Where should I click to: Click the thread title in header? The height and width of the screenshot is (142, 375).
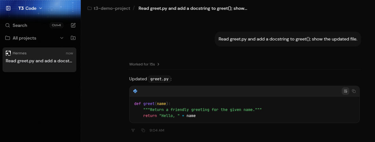click(193, 8)
